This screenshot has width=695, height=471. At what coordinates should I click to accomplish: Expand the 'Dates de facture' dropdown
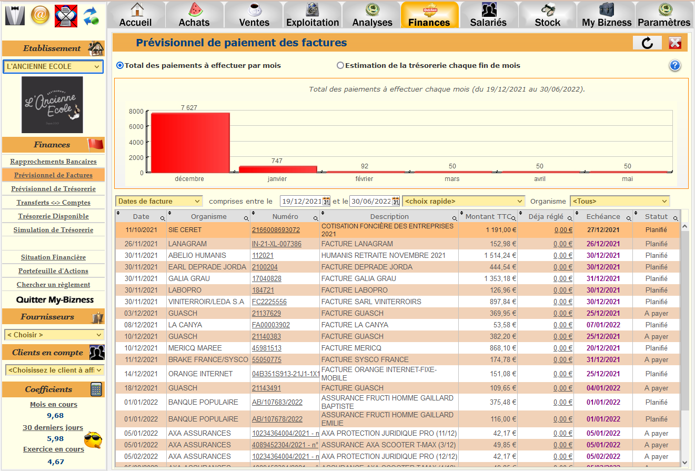click(x=159, y=202)
